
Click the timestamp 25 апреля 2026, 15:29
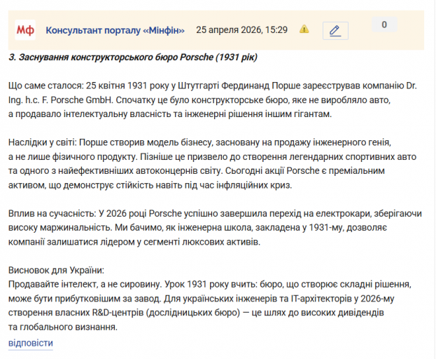pos(241,30)
